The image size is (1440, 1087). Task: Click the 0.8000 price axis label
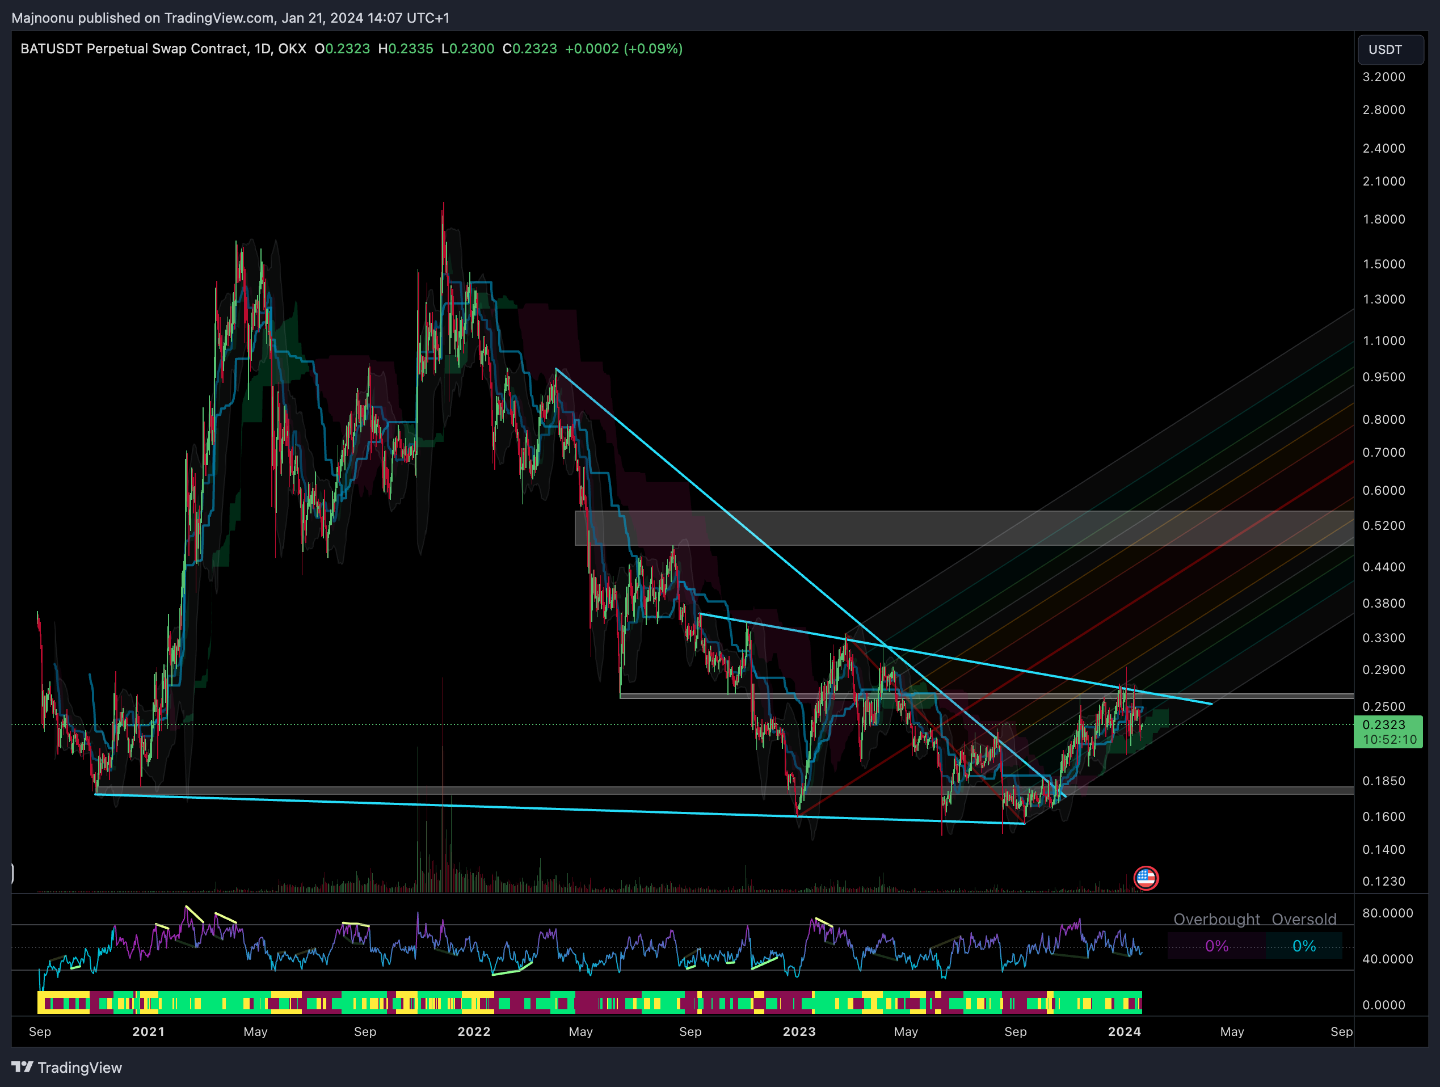(x=1384, y=420)
